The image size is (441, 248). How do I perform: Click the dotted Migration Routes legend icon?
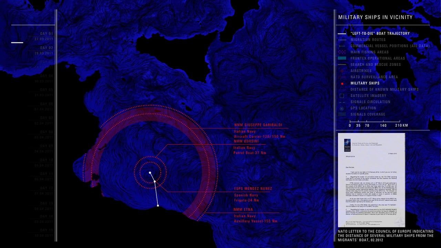342,40
